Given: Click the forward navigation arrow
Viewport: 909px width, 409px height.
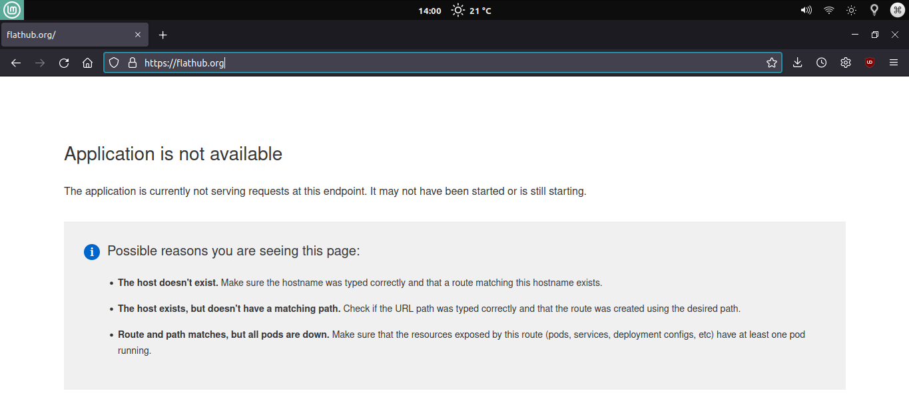Looking at the screenshot, I should pos(39,63).
